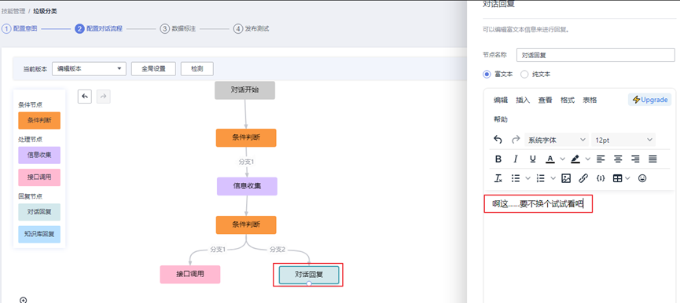Open the 格式 editor menu

tap(568, 100)
